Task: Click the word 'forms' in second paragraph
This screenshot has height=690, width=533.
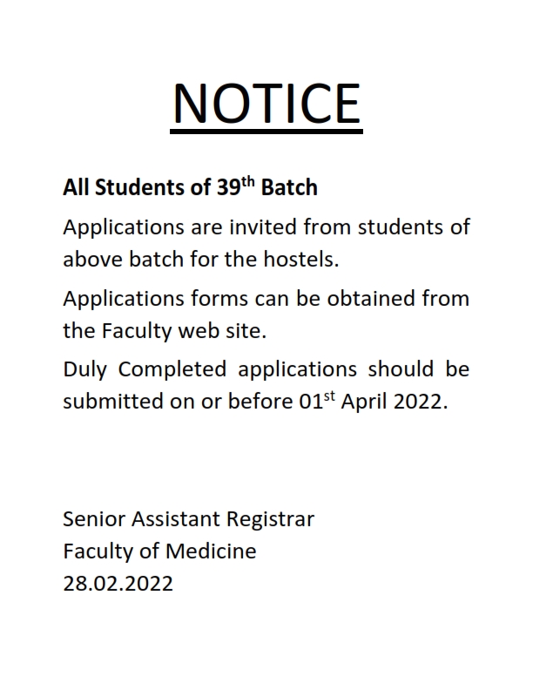Action: (x=219, y=298)
